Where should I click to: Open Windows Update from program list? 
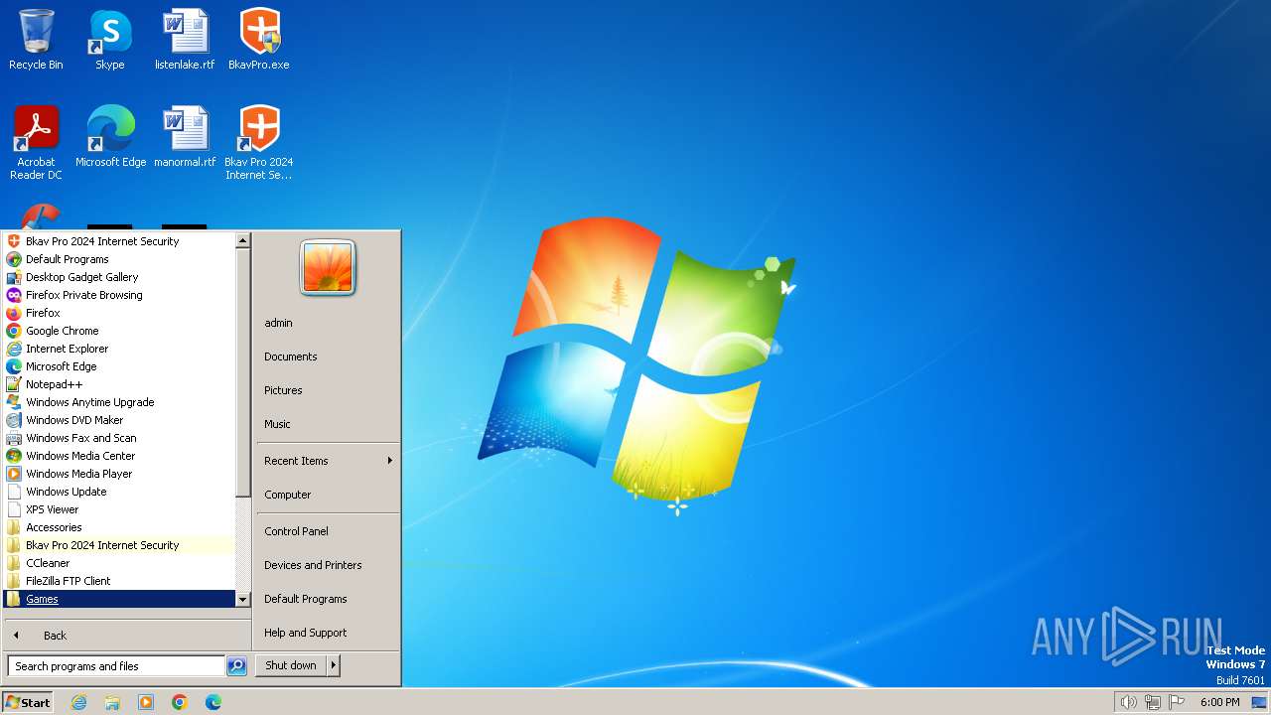(119, 492)
